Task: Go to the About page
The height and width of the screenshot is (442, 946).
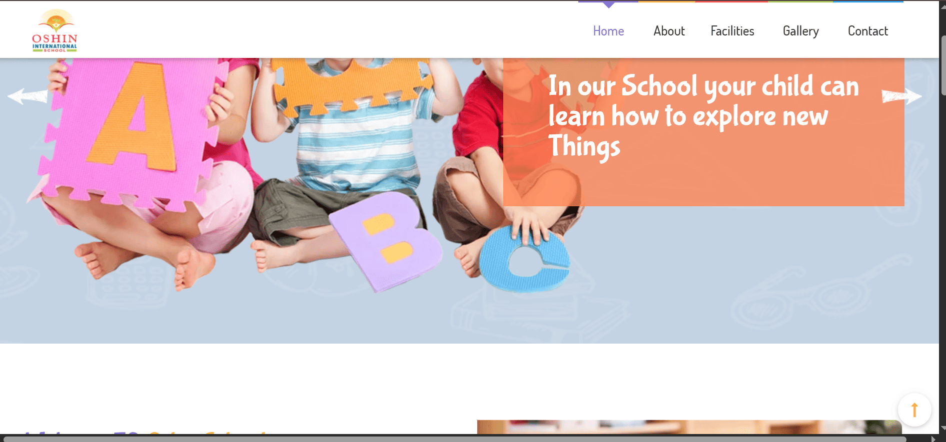Action: [669, 31]
